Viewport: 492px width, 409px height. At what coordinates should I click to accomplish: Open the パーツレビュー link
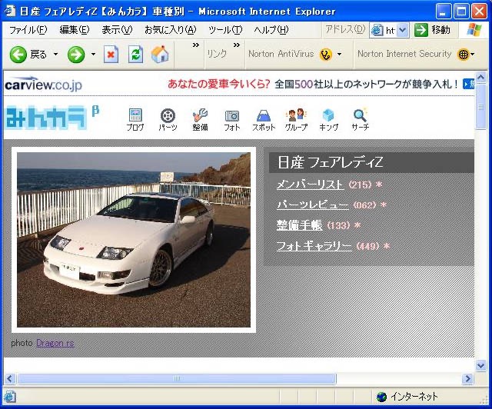[313, 205]
